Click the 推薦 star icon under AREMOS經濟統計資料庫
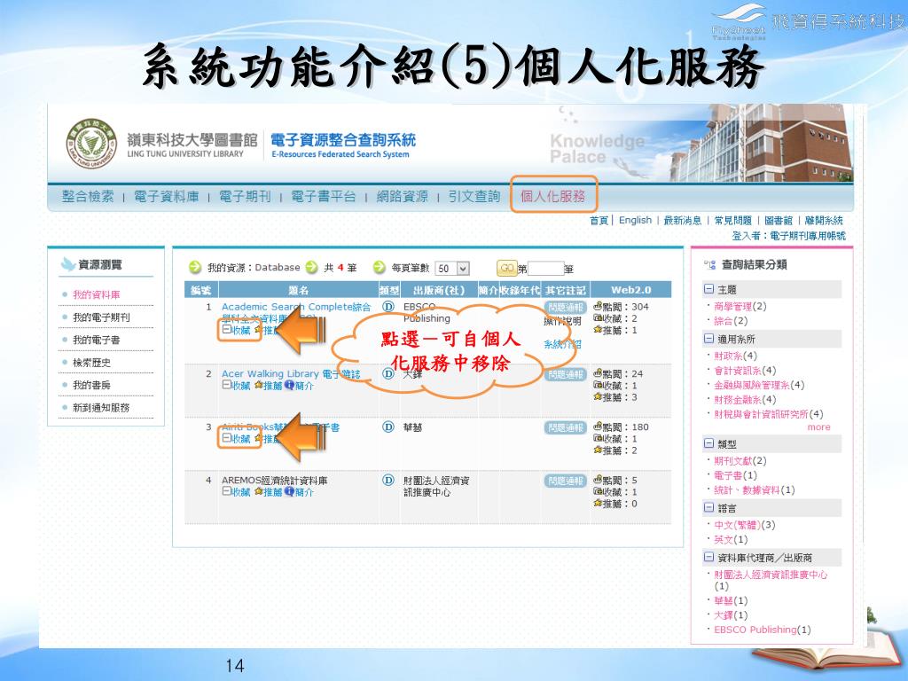The image size is (908, 681). point(259,491)
